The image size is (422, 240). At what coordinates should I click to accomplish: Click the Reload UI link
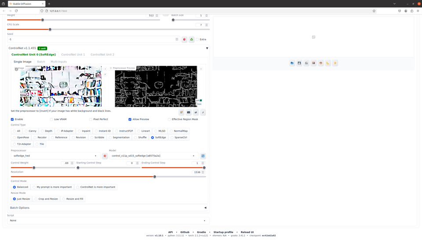(x=247, y=232)
